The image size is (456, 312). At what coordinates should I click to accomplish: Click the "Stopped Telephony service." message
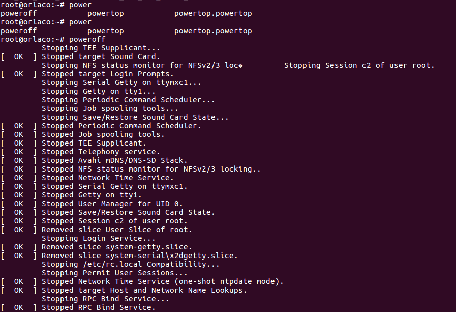(101, 152)
